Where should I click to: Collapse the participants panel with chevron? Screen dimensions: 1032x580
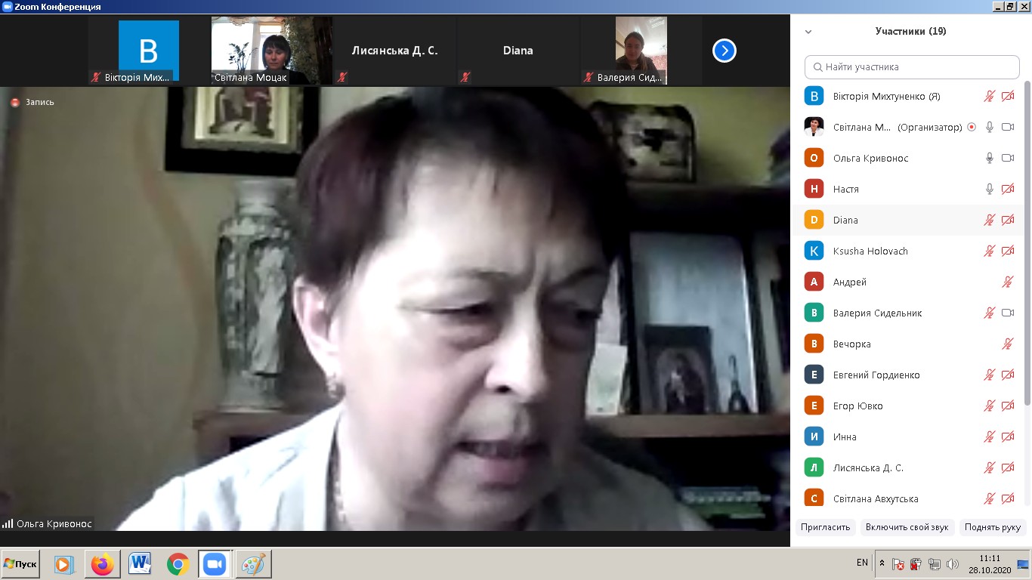click(x=808, y=32)
